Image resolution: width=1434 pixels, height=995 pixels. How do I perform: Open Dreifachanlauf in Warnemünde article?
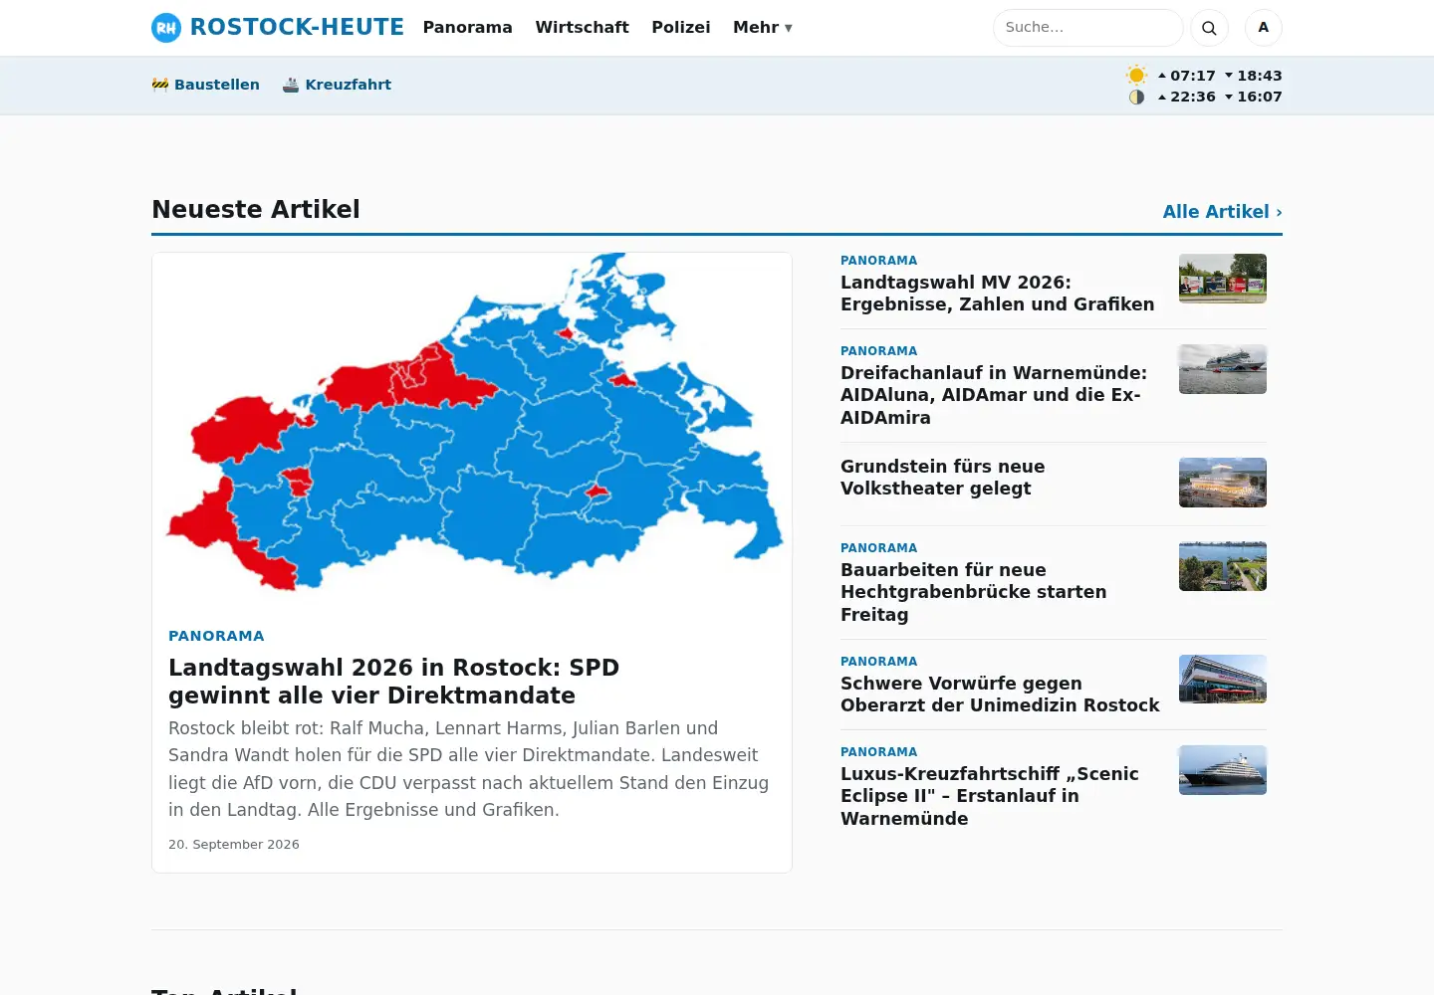[994, 395]
